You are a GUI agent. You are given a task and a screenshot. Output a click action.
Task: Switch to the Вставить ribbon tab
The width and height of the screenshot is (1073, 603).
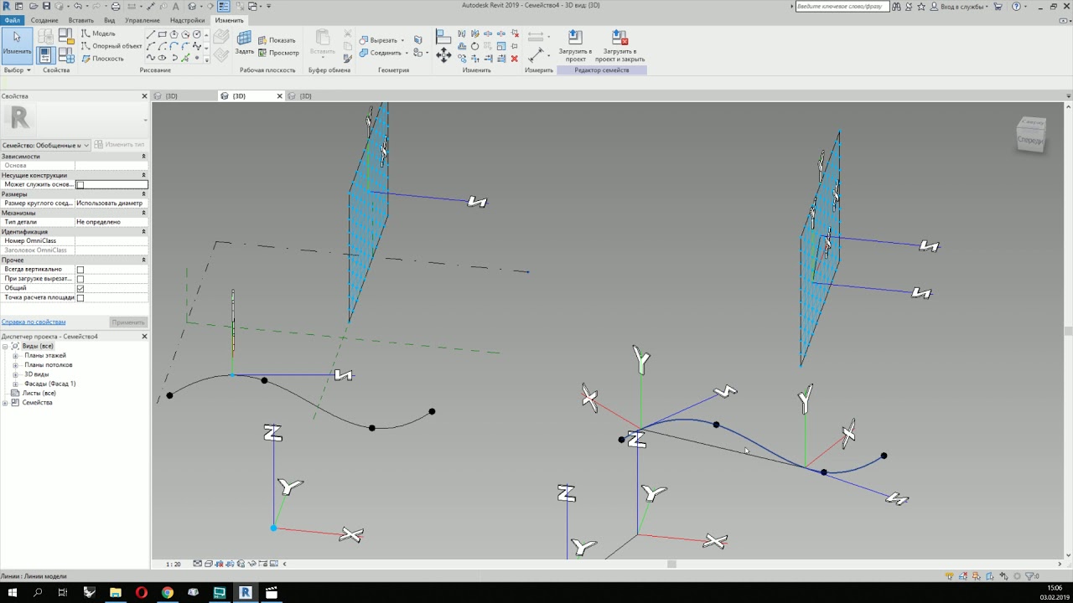(x=81, y=20)
